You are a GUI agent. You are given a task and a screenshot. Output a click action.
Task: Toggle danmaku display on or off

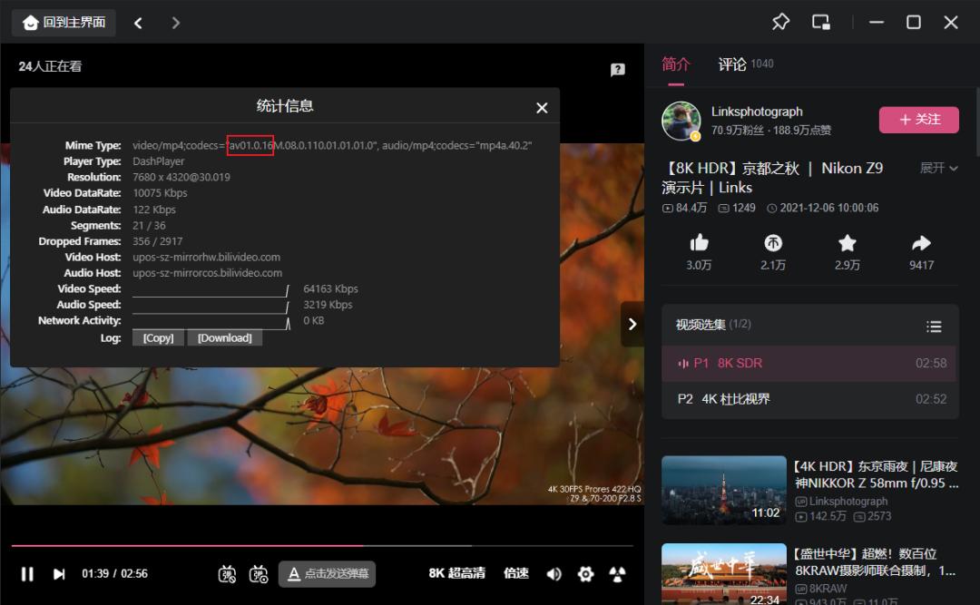tap(227, 574)
